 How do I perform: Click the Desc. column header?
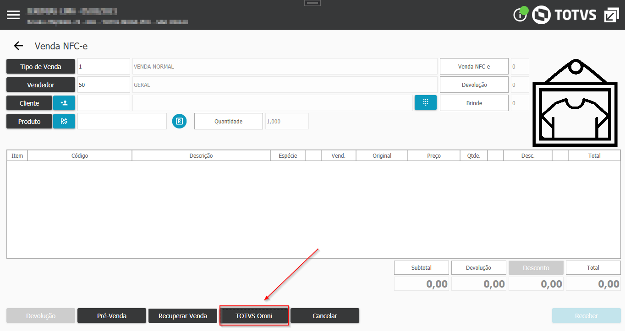click(x=528, y=155)
